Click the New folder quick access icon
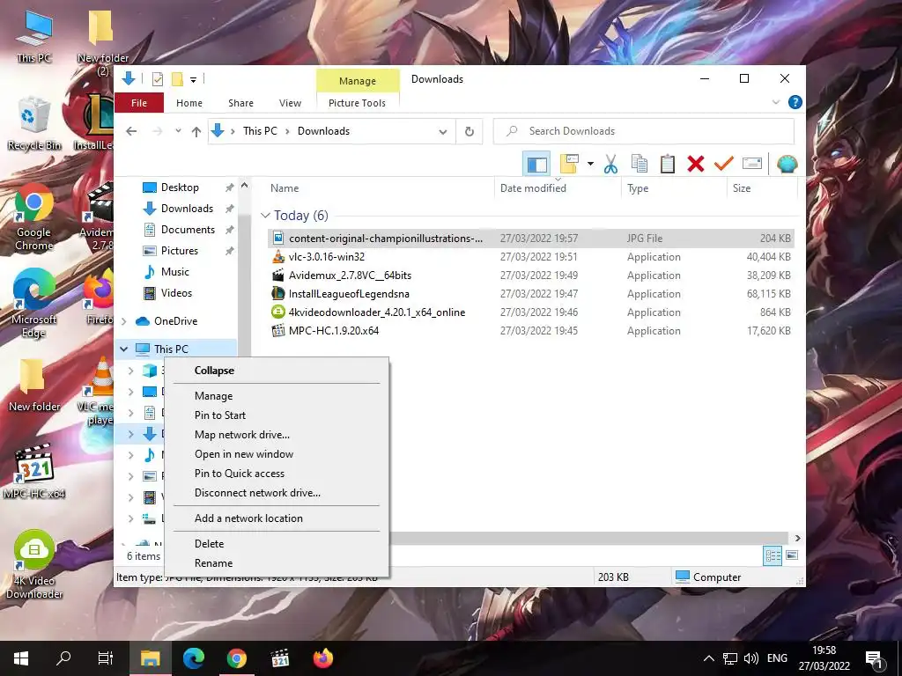The width and height of the screenshot is (902, 676). [x=178, y=79]
